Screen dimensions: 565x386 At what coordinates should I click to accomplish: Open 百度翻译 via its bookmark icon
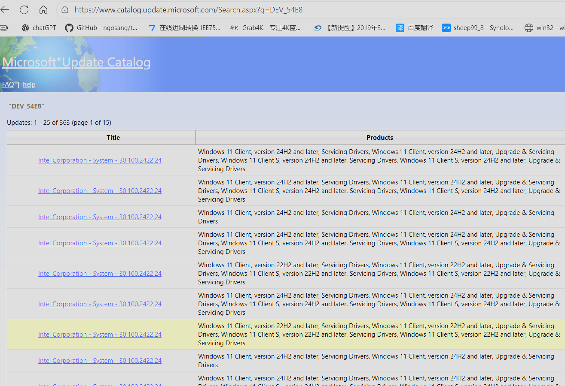[400, 27]
